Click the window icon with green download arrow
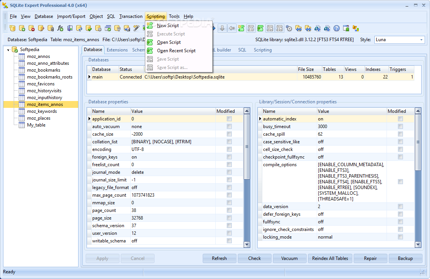 click(x=346, y=28)
